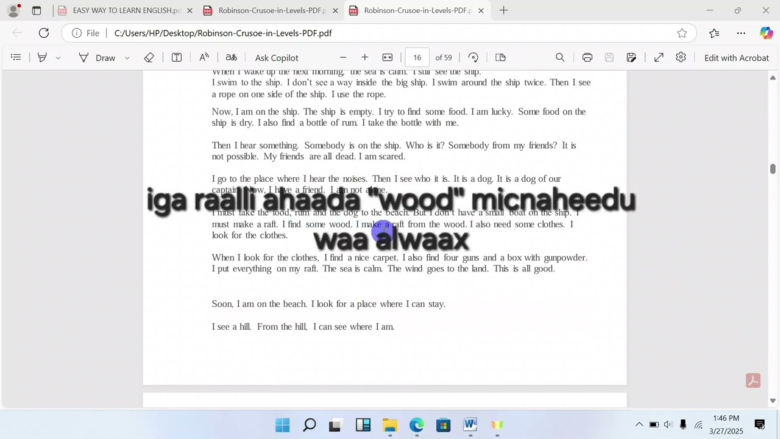Add this page to favorites star

pyautogui.click(x=682, y=33)
